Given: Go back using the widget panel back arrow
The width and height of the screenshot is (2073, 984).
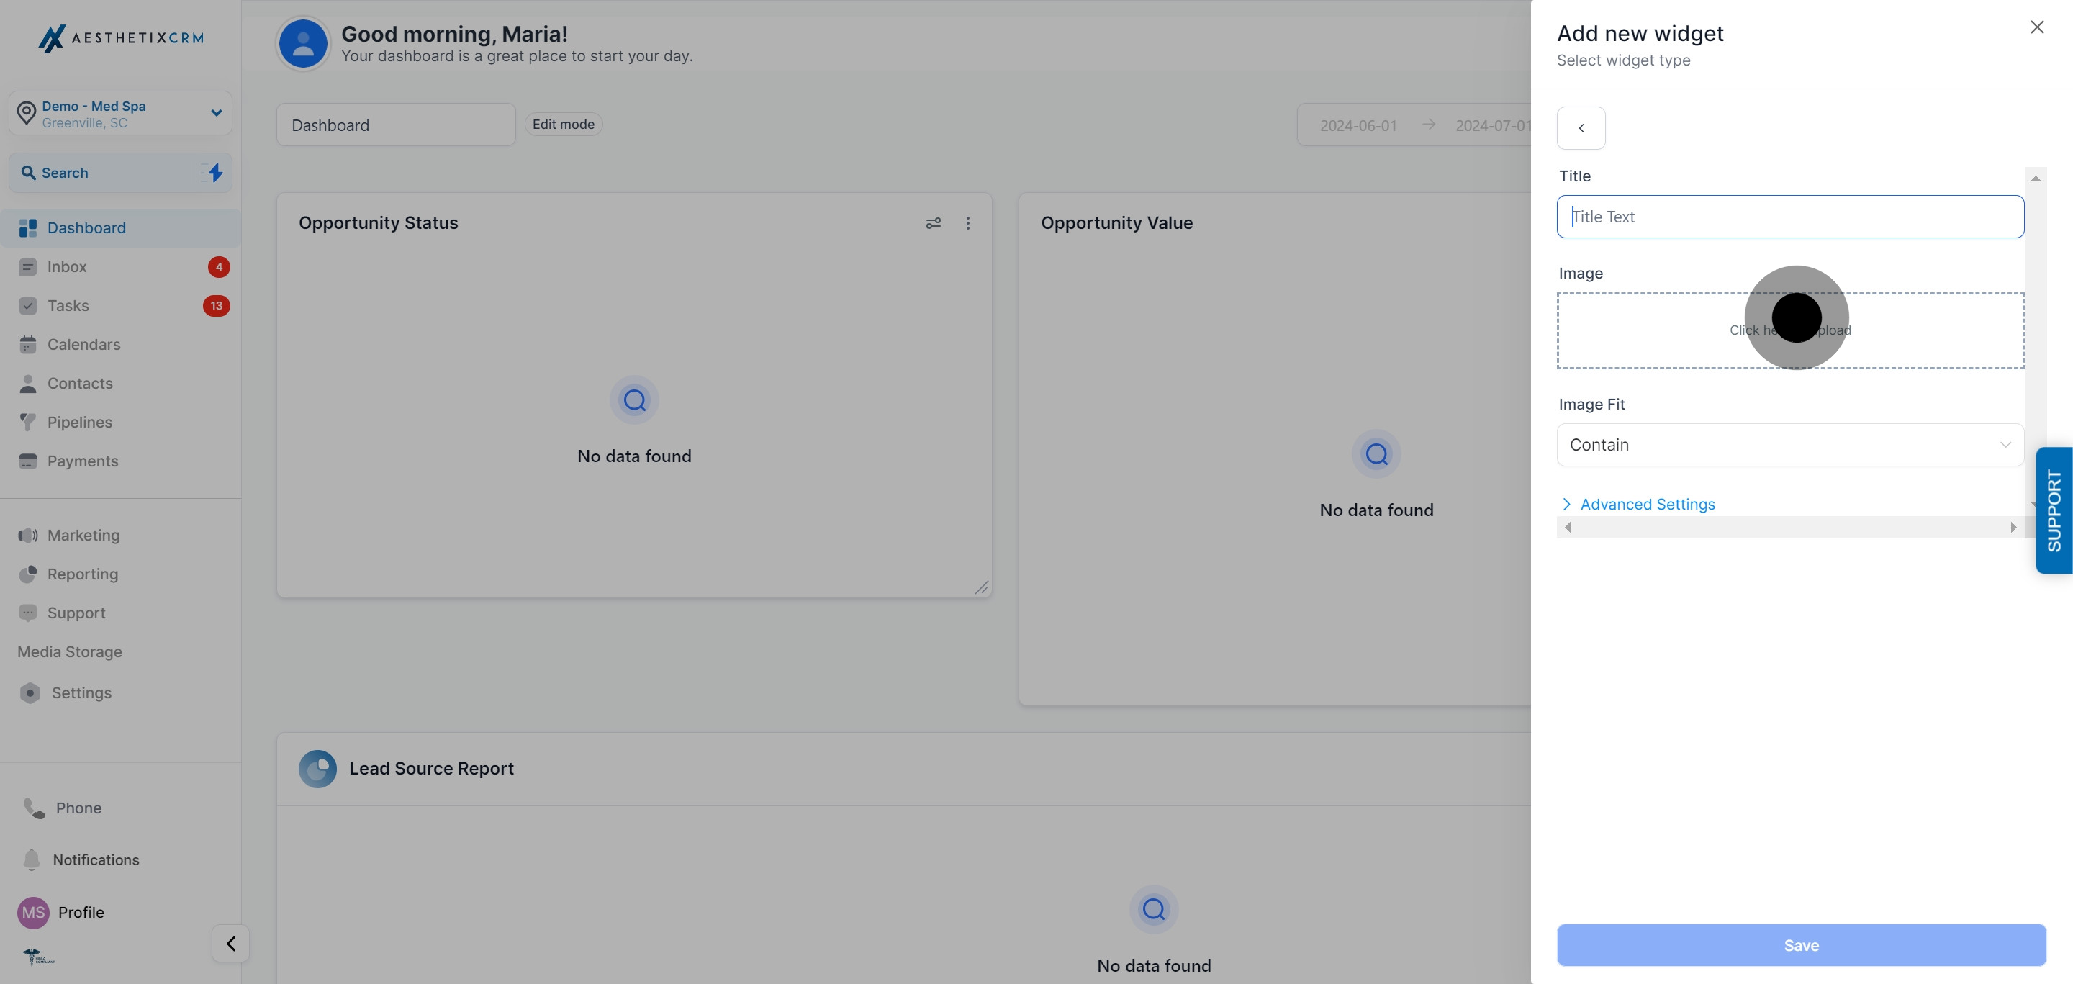Looking at the screenshot, I should coord(1581,128).
